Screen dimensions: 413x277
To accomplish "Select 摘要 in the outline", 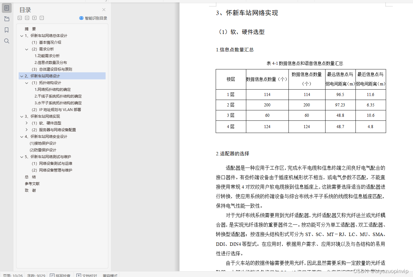I will pos(30,29).
